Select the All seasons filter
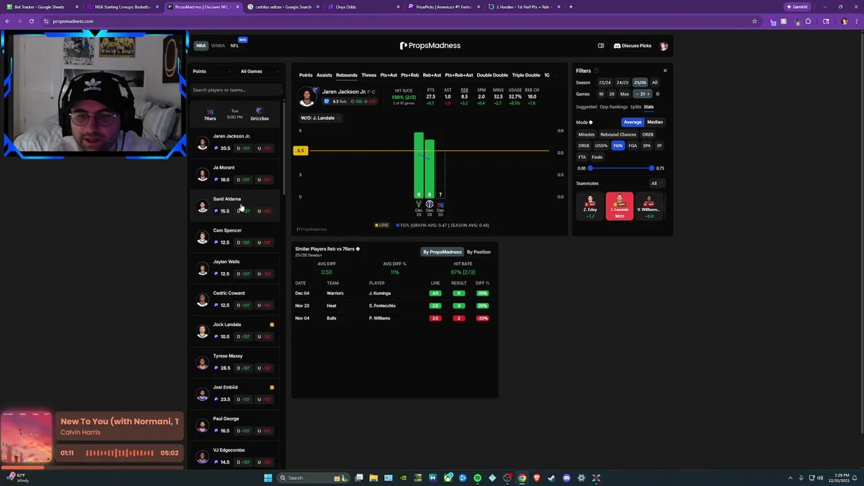The height and width of the screenshot is (486, 864). pos(655,82)
